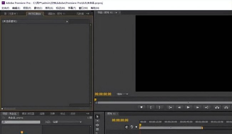Click work area bar end handle

pyautogui.click(x=202, y=128)
